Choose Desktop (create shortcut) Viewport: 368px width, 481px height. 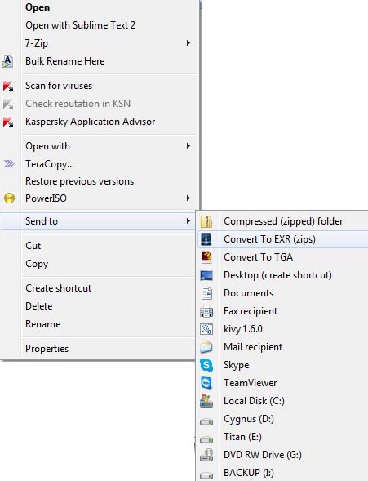tap(277, 275)
